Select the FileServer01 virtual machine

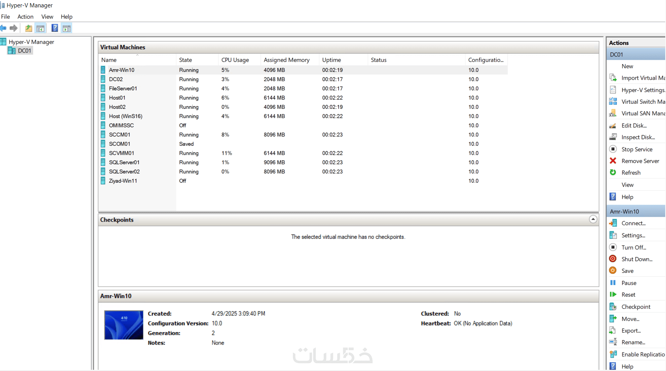pos(303,89)
